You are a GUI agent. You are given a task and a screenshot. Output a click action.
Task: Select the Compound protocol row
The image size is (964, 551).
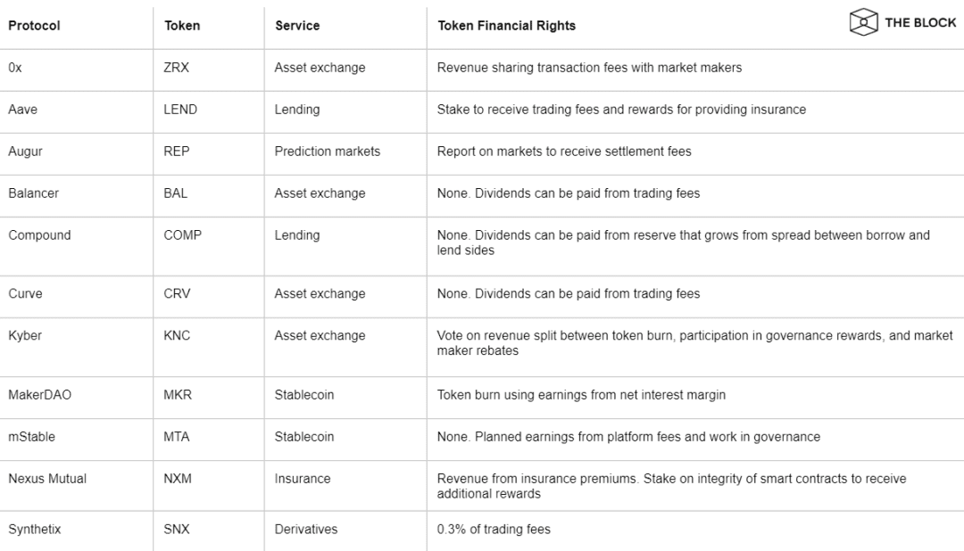point(482,246)
